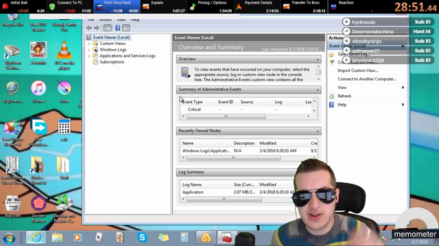
Task: Click the Help icon in Actions pane
Action: pos(332,105)
